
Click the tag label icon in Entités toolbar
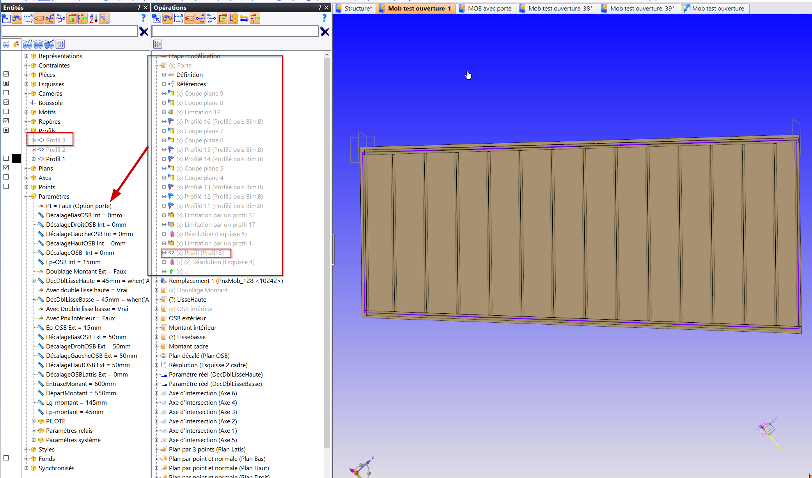pos(39,18)
